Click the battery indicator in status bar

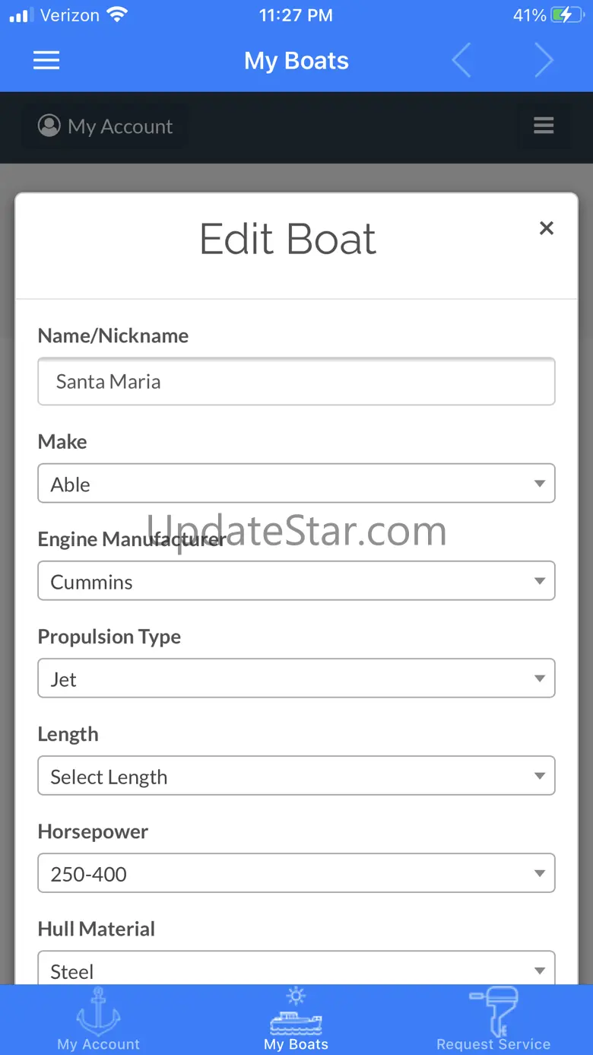click(566, 15)
